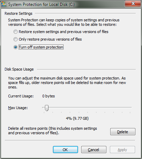The width and height of the screenshot is (142, 159).
Task: Confirm settings with the OK button
Action: (x=65, y=150)
